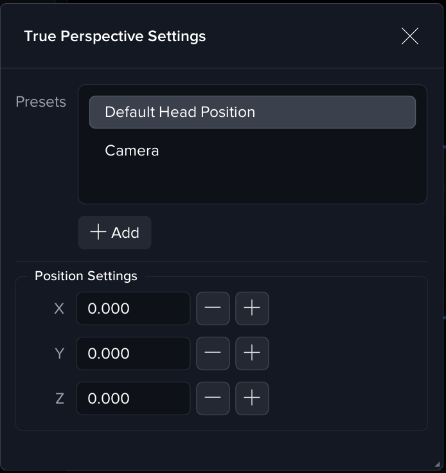Add a new preset
This screenshot has height=473, width=446.
(114, 233)
